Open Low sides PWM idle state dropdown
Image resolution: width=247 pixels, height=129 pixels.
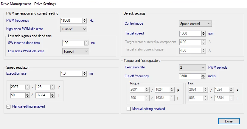(76, 51)
